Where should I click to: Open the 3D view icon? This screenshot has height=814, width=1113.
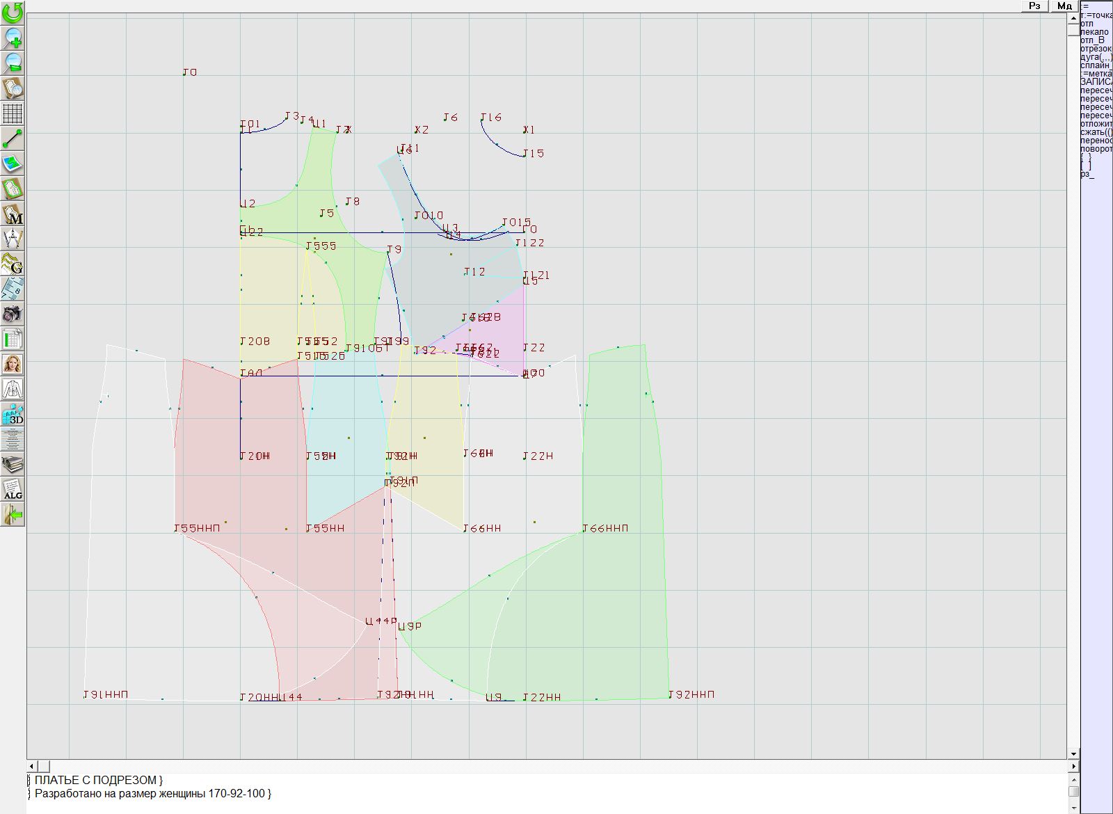(x=13, y=415)
